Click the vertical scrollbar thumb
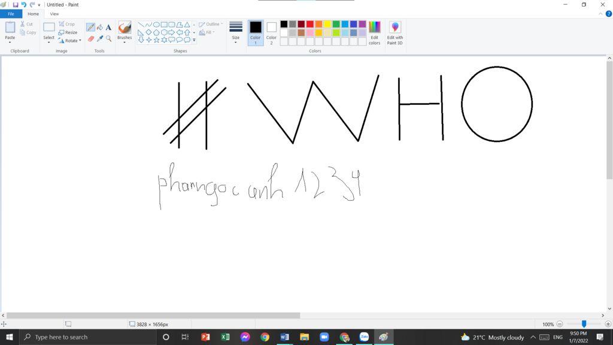 tap(609, 120)
